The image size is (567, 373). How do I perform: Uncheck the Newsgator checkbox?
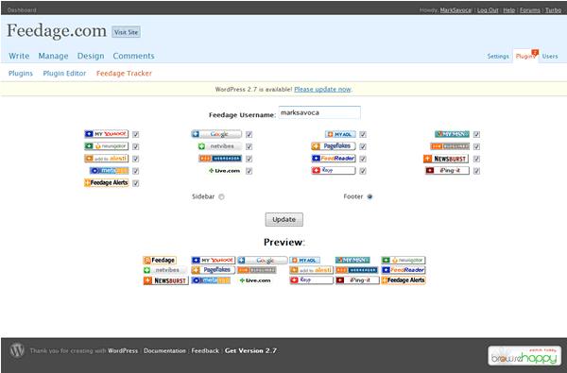coord(135,146)
